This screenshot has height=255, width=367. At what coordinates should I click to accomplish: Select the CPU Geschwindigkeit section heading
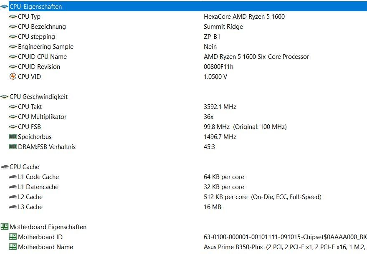[38, 97]
